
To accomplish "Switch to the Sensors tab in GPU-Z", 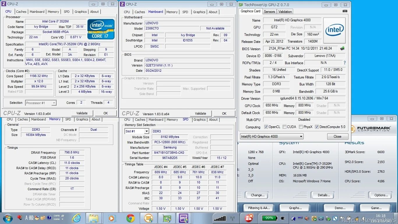I will [x=269, y=12].
